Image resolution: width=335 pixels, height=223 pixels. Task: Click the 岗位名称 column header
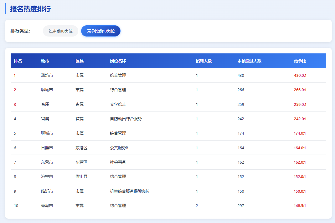coord(118,61)
